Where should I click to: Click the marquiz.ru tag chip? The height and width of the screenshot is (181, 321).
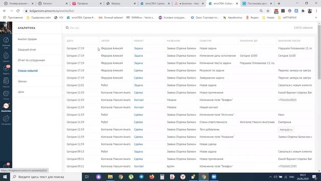tap(286, 130)
